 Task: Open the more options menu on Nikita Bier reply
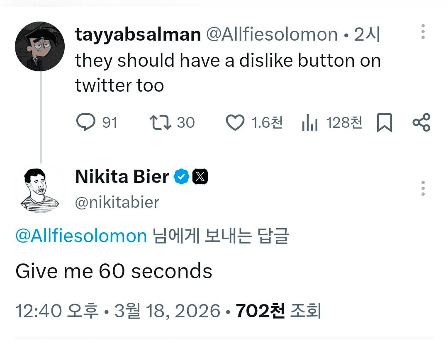(x=423, y=188)
